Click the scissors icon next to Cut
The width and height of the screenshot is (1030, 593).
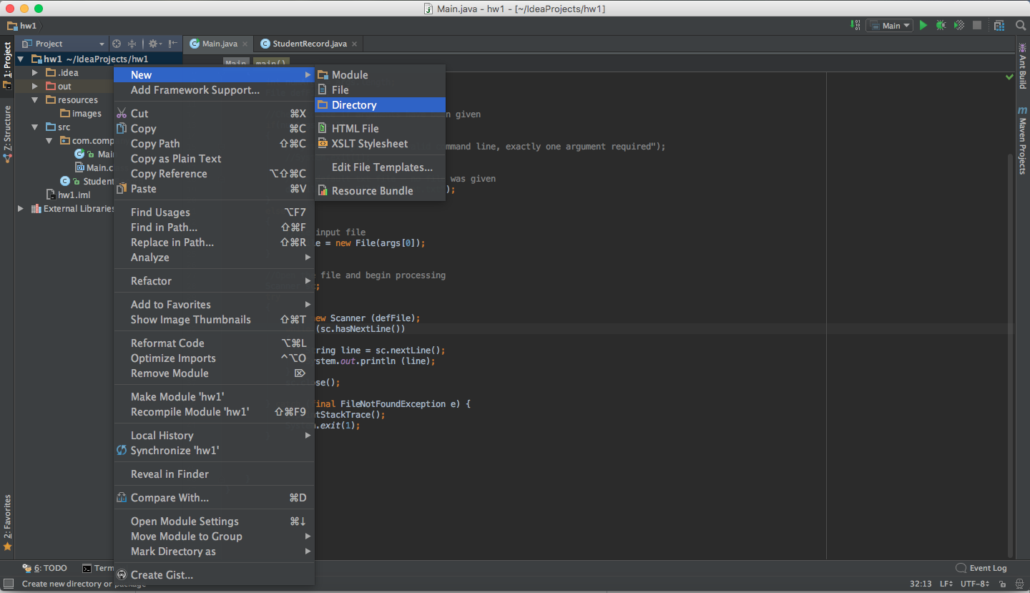click(x=122, y=113)
